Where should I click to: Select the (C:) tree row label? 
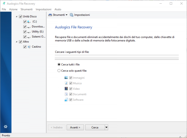35,22
